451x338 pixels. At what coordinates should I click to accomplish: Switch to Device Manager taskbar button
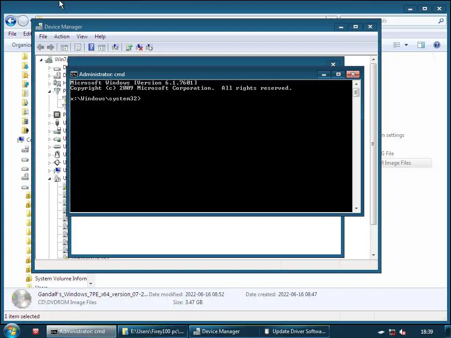coord(224,331)
